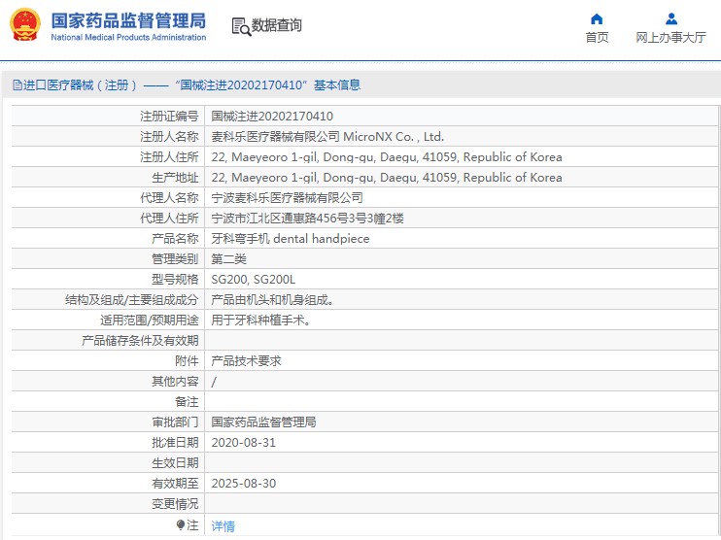Click the 结构及组成/主要组成成分 label
Viewport: 721px width, 540px height.
point(131,300)
